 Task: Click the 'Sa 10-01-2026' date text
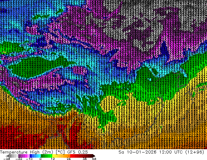click(x=137, y=152)
